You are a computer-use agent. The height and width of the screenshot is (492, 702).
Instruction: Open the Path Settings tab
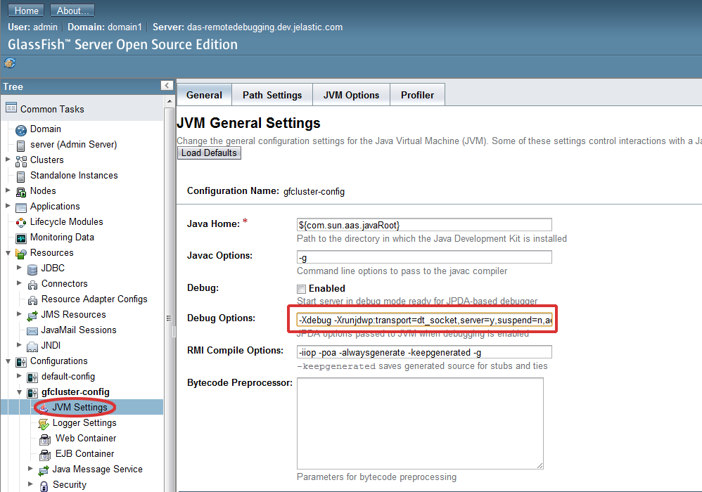point(272,95)
